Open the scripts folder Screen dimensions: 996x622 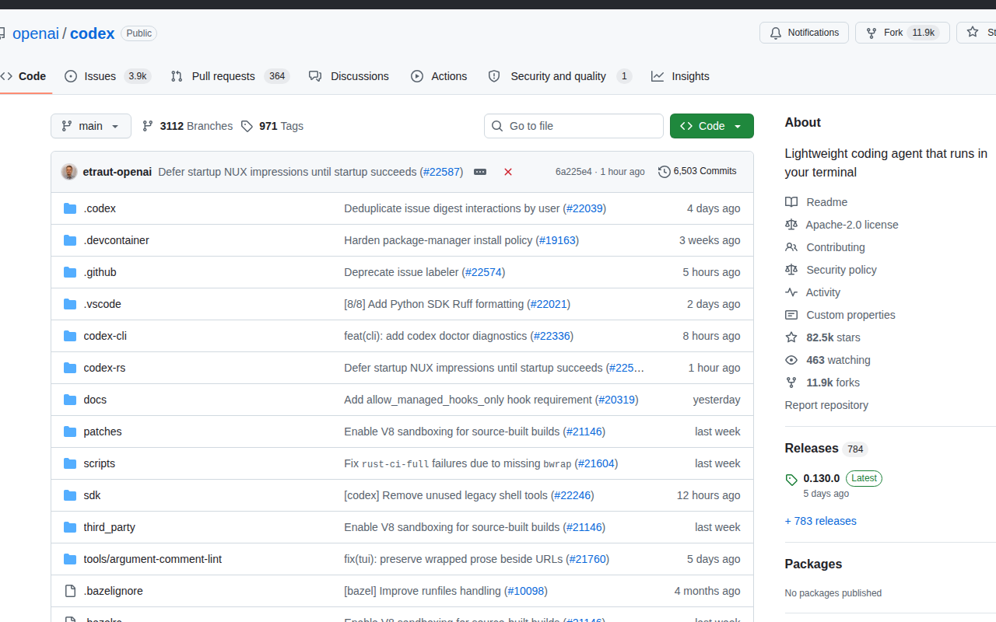100,463
